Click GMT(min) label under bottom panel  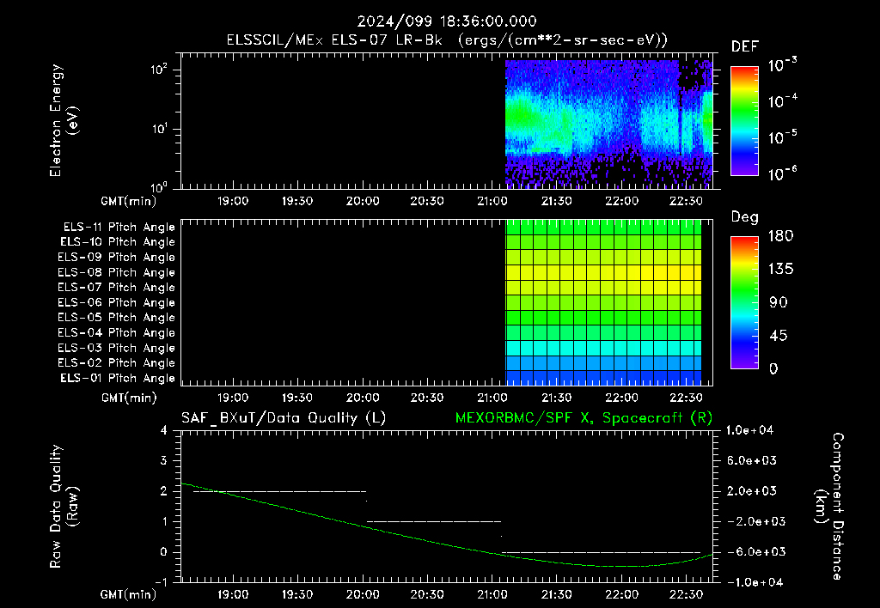(129, 594)
